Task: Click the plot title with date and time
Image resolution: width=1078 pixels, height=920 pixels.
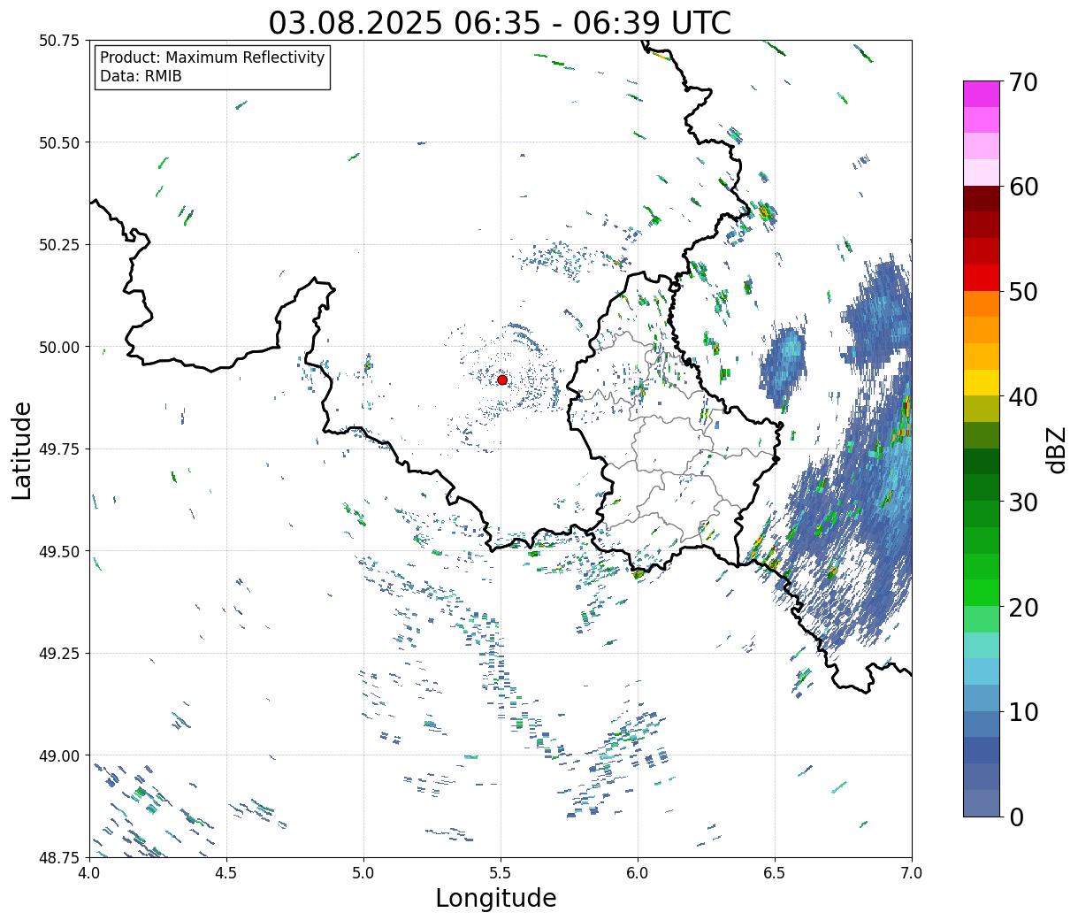Action: pyautogui.click(x=500, y=22)
